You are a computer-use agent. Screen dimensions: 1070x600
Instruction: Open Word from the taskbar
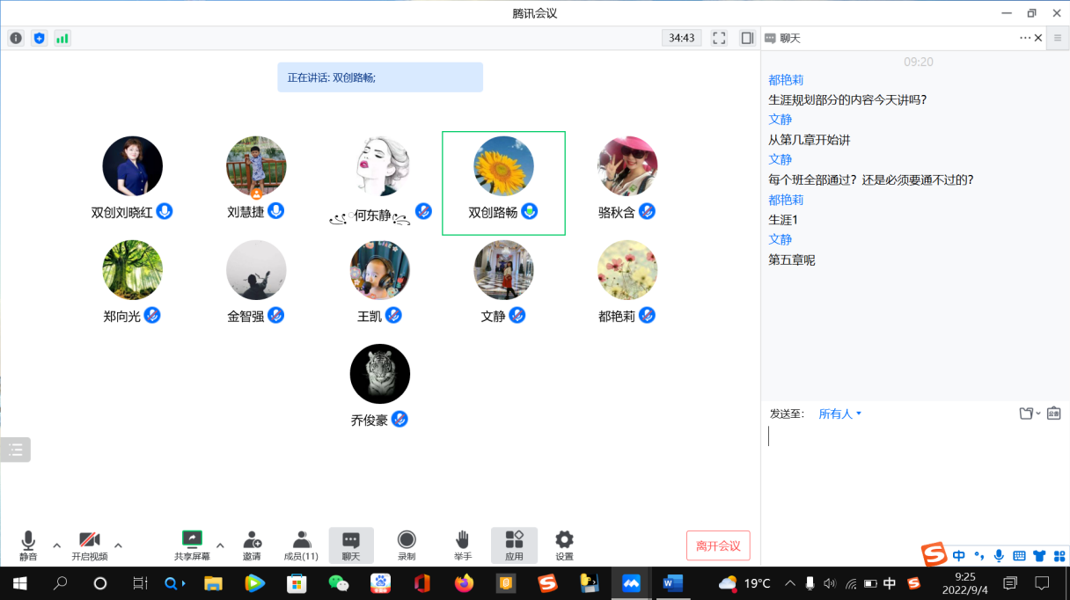click(673, 582)
